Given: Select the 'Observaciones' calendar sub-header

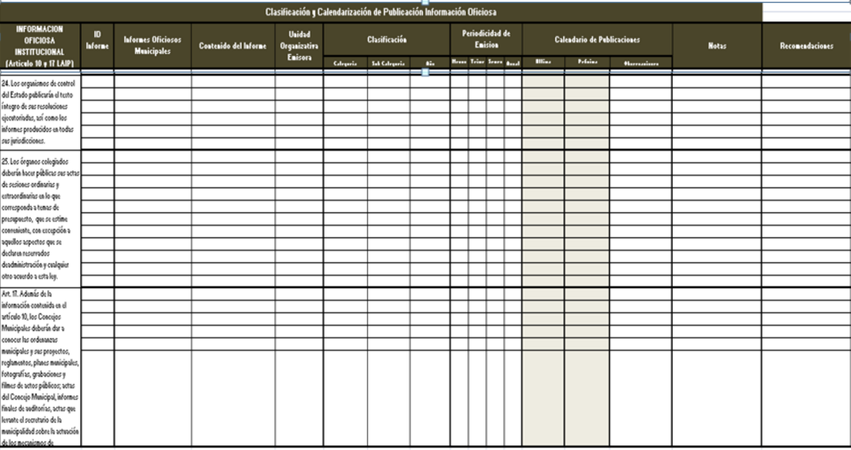Looking at the screenshot, I should tap(641, 63).
